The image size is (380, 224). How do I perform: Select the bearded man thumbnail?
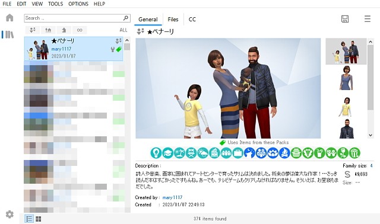click(347, 129)
